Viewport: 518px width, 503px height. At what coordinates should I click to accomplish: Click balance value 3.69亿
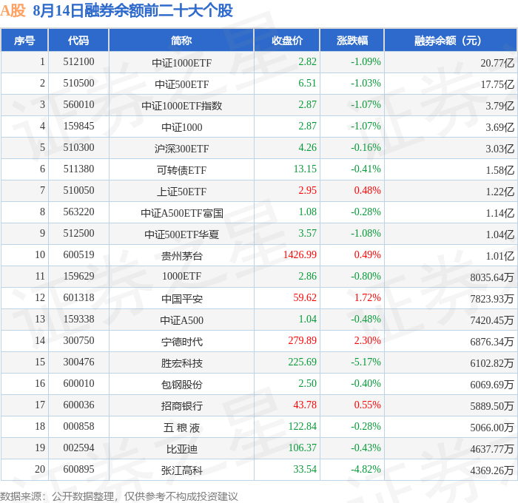(x=499, y=127)
